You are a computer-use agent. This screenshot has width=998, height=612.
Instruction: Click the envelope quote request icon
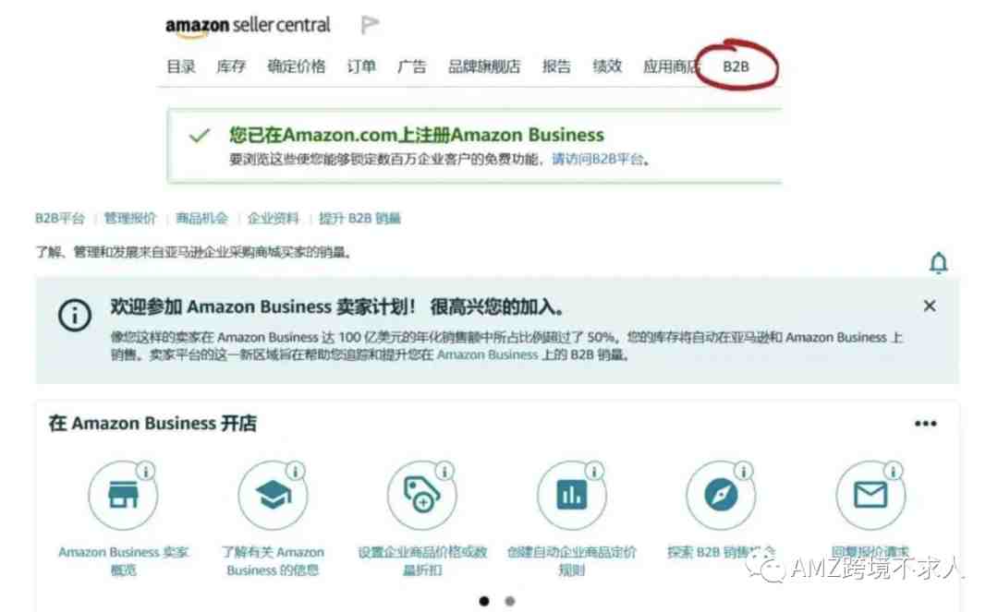(870, 495)
